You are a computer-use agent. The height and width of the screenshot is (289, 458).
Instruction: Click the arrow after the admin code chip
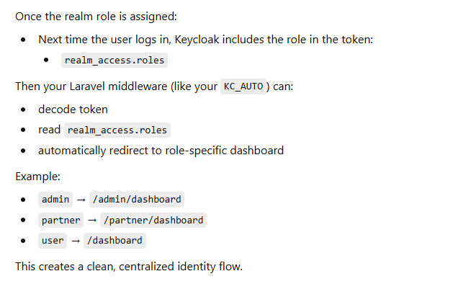[x=81, y=199]
